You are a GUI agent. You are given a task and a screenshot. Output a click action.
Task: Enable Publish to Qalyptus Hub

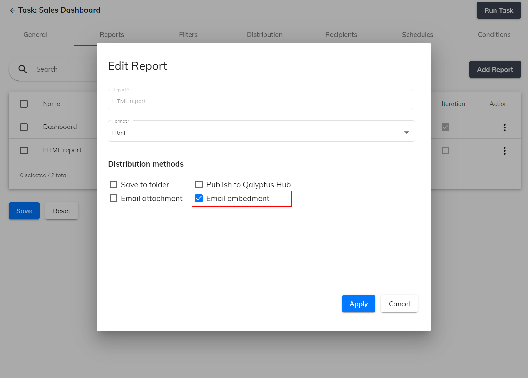point(199,184)
